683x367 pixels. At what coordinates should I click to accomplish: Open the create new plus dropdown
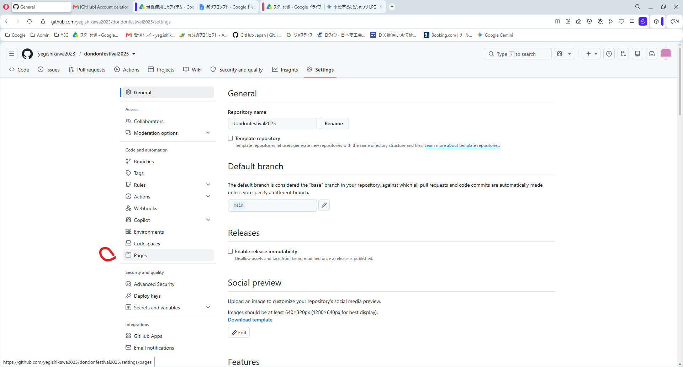point(592,54)
